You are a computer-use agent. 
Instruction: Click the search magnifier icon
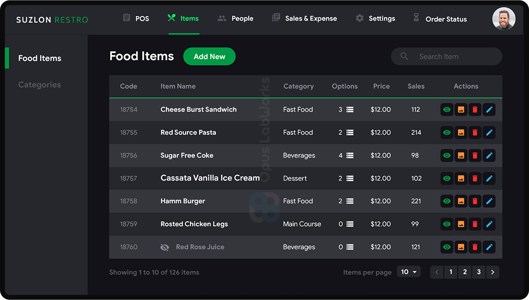pyautogui.click(x=404, y=56)
